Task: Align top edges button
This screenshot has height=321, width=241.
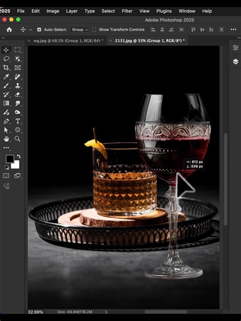Action: pyautogui.click(x=193, y=30)
